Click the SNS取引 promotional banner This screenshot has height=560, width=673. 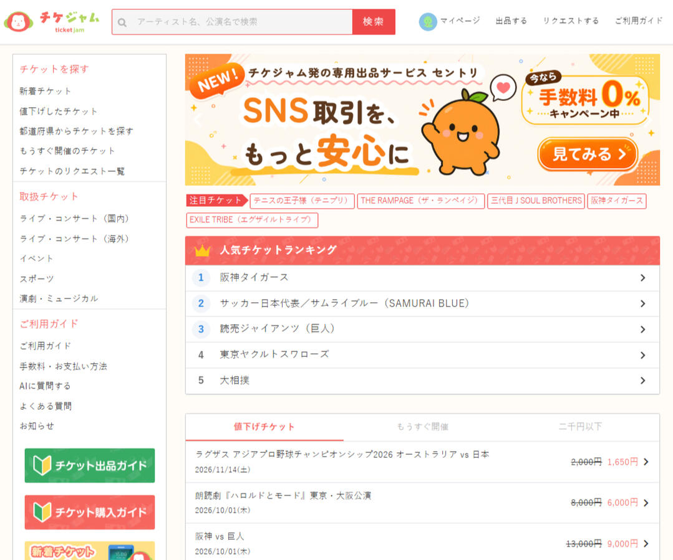[x=422, y=120]
